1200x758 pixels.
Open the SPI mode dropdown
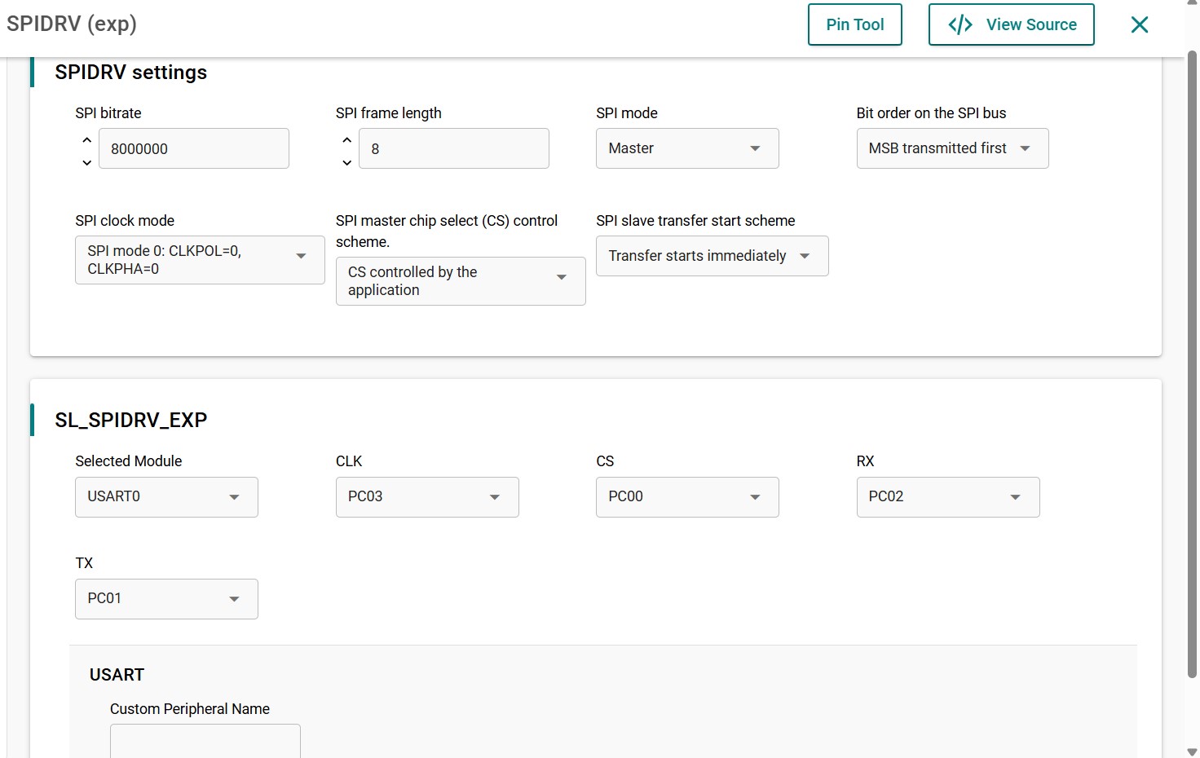pyautogui.click(x=687, y=148)
